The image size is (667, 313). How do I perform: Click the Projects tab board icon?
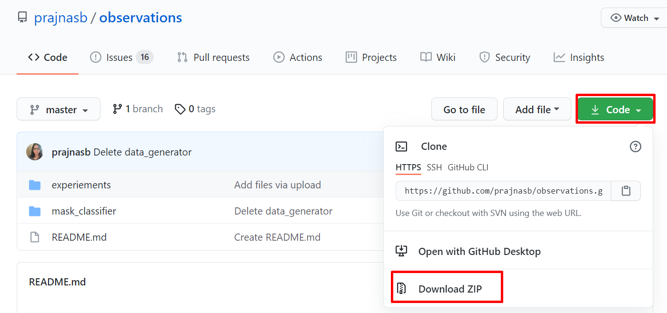[x=351, y=58]
